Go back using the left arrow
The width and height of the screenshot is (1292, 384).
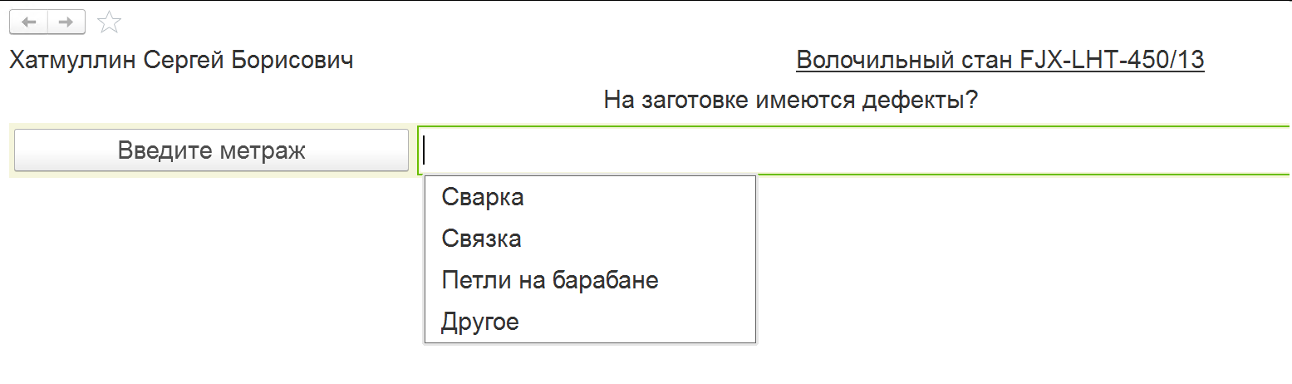[x=29, y=22]
